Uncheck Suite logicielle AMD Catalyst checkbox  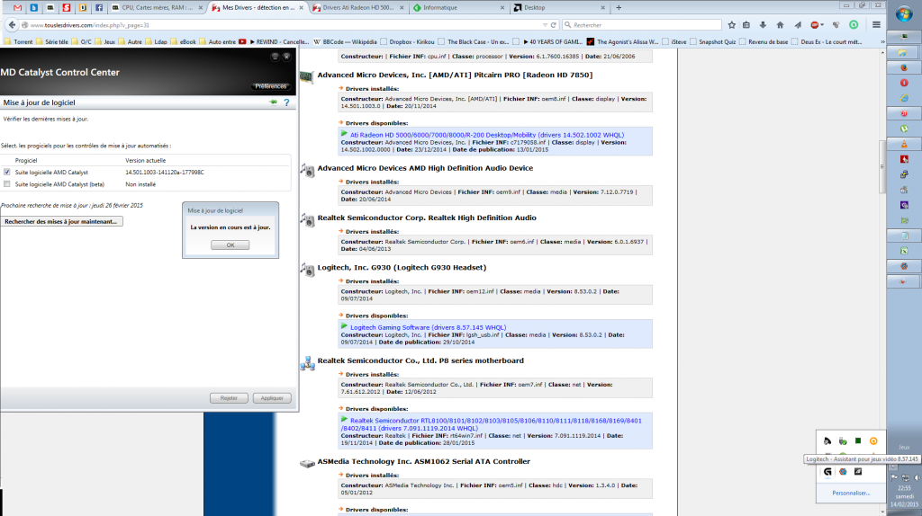point(7,172)
